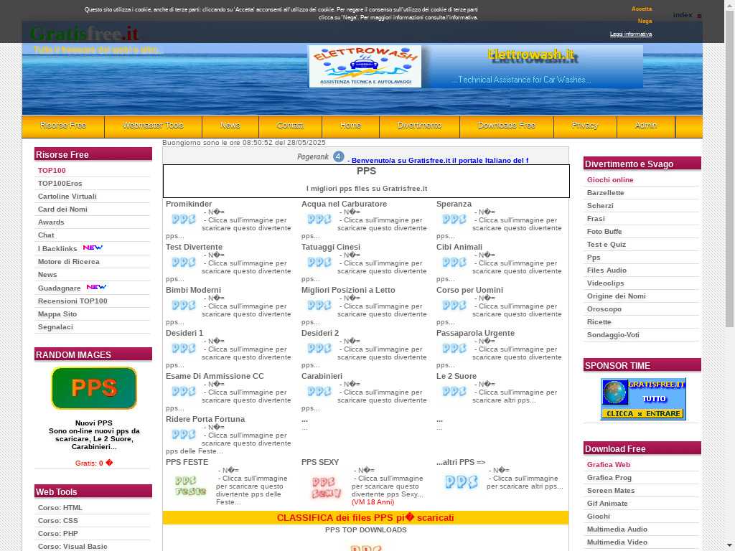Click the PPS icon under Promikinder

[x=183, y=220]
